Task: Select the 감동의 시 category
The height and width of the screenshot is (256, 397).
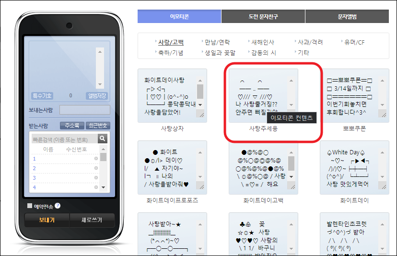Action: coord(264,53)
